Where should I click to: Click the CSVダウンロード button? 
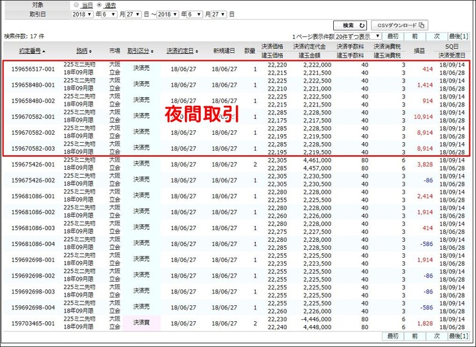click(399, 26)
